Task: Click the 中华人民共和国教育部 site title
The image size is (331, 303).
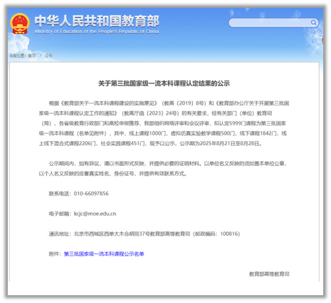Action: pyautogui.click(x=96, y=21)
